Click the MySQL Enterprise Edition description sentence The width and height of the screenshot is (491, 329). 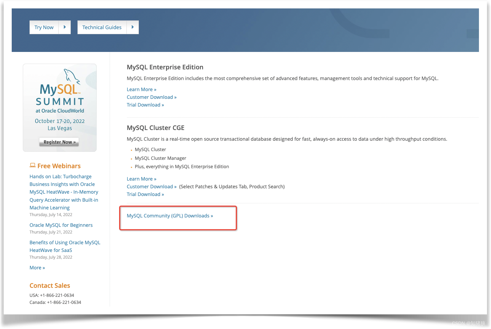282,78
